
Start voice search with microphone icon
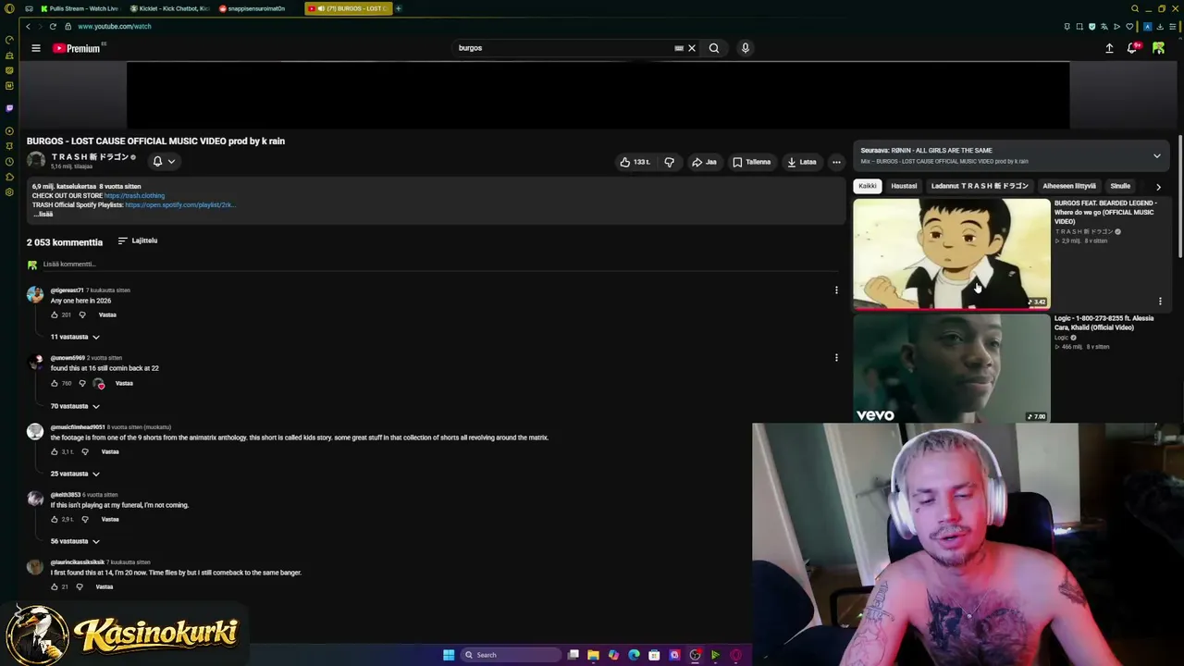coord(745,48)
